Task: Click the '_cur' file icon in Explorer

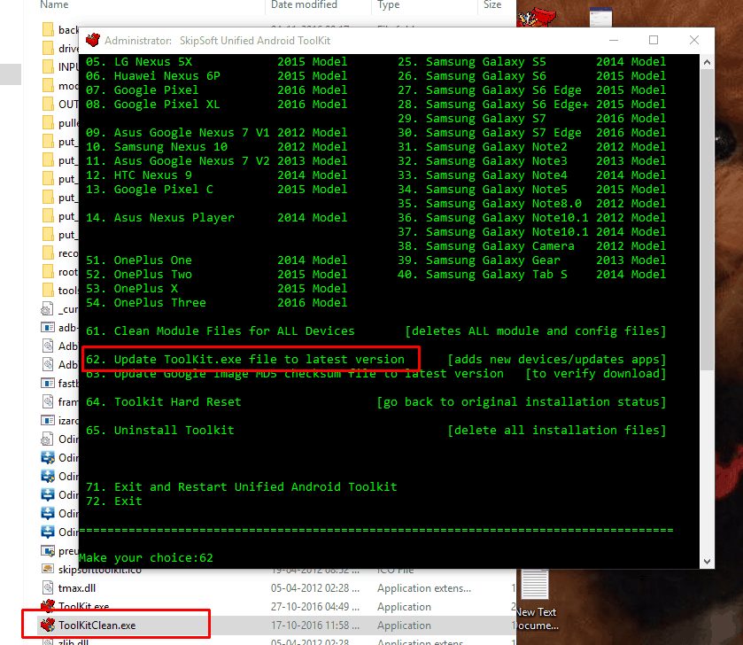Action: pos(47,309)
